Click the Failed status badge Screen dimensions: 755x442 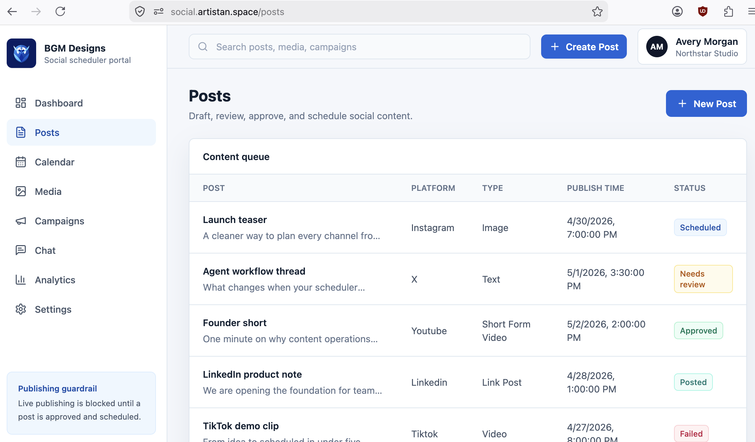pyautogui.click(x=691, y=434)
